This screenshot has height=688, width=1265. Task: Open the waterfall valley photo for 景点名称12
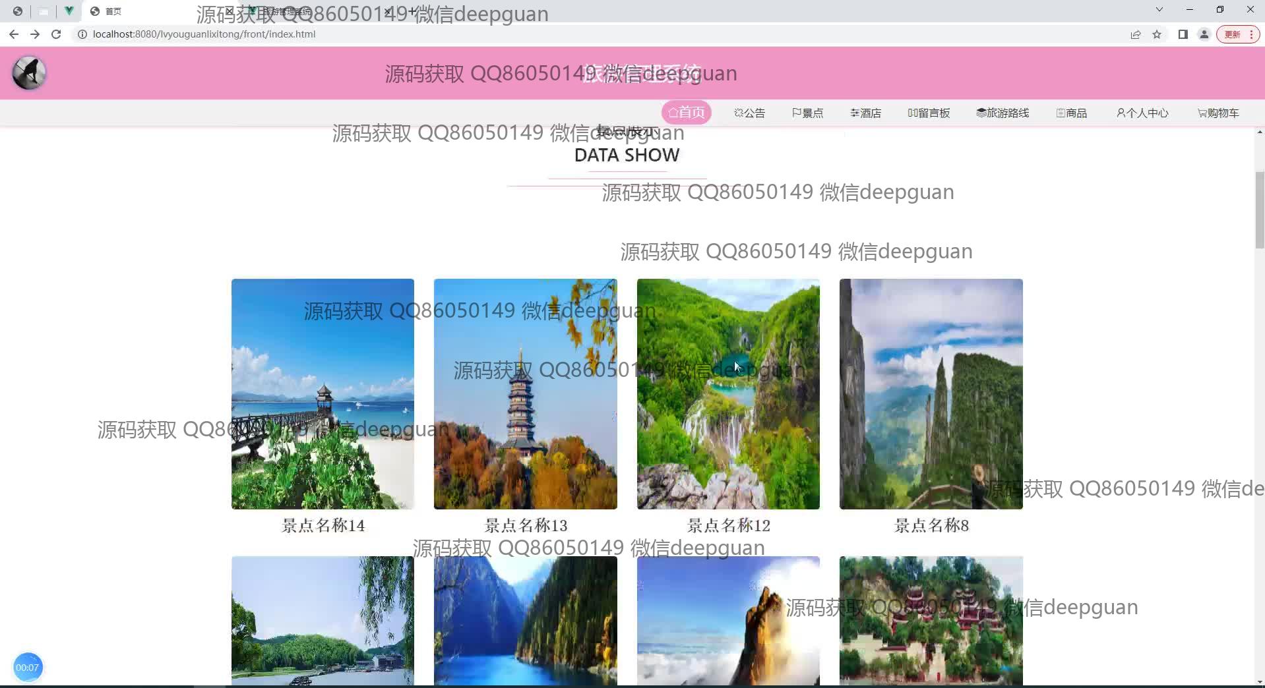point(728,393)
